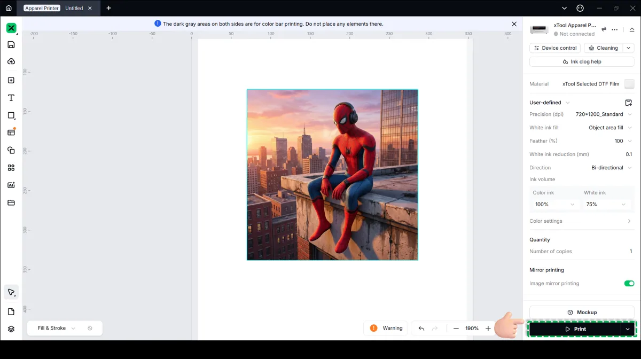This screenshot has width=641, height=359.
Task: Expand Color settings section
Action: point(581,221)
